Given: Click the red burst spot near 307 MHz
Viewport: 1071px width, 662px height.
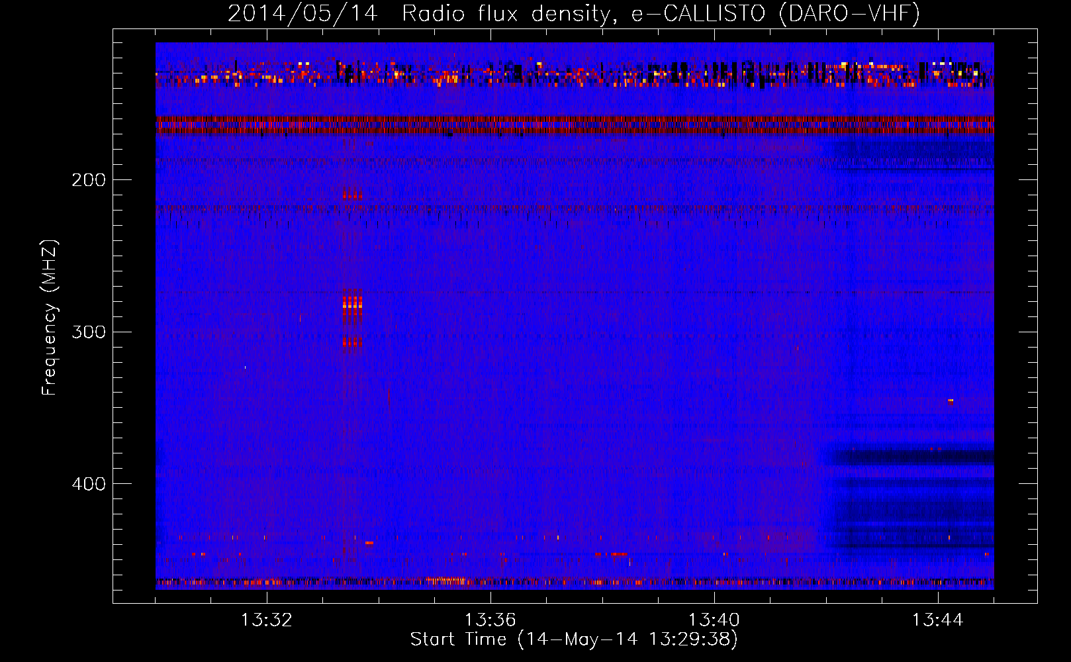Looking at the screenshot, I should pyautogui.click(x=352, y=342).
